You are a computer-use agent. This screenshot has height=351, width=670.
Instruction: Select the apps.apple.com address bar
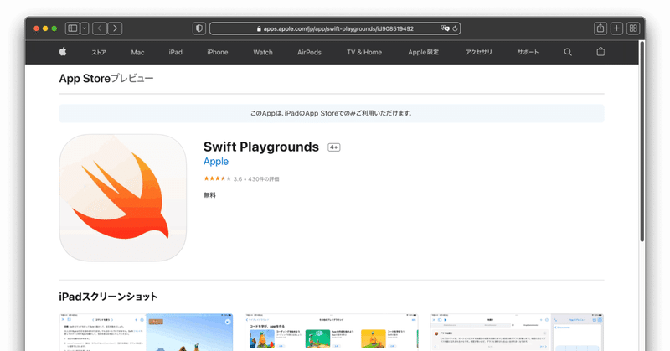[335, 28]
